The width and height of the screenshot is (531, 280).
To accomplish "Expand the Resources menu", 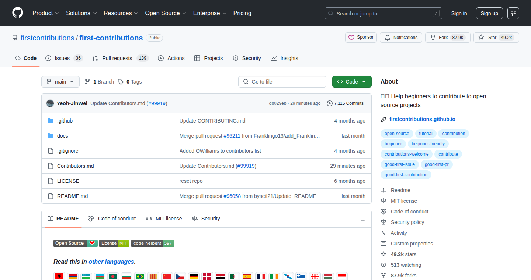I will 121,13.
